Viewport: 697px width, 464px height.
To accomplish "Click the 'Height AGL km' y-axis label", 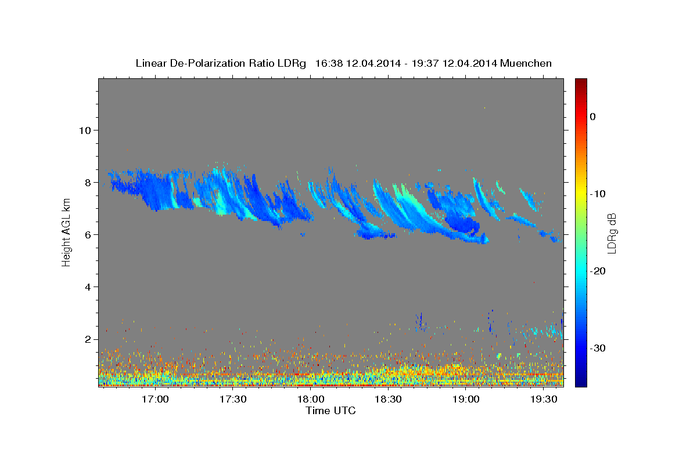I will point(66,233).
